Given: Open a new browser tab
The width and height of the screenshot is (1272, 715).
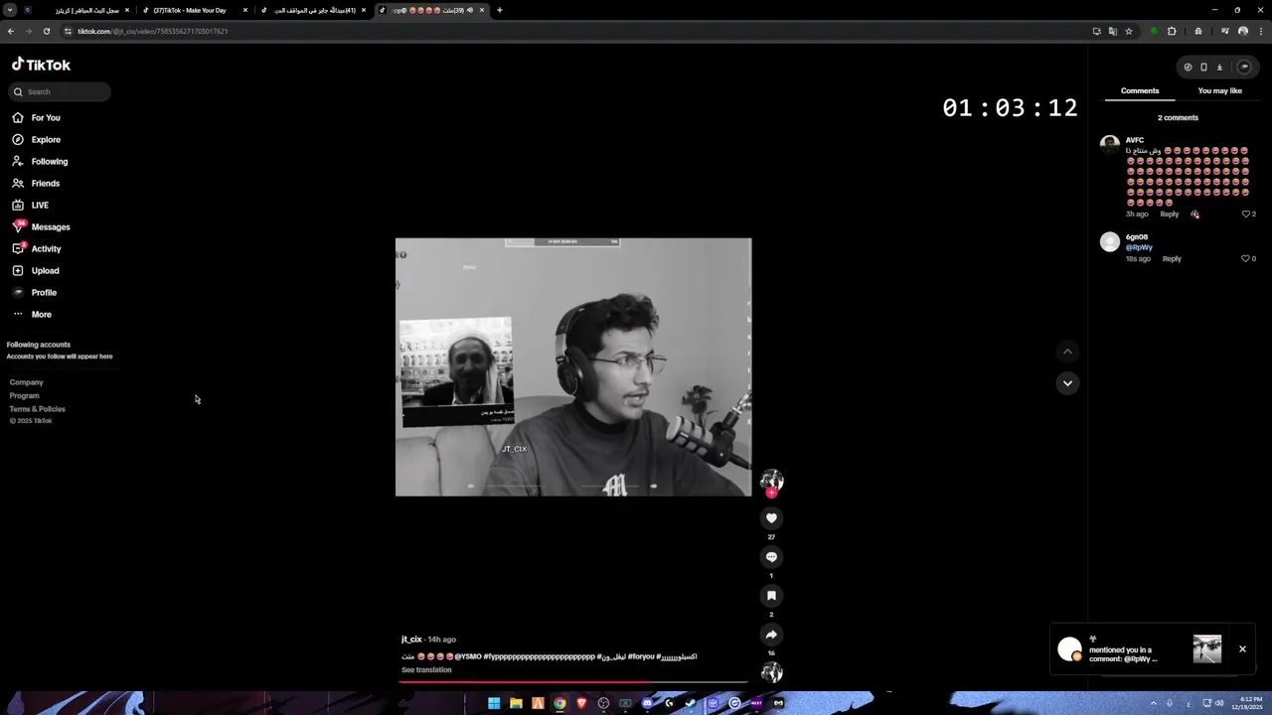Looking at the screenshot, I should tap(500, 10).
